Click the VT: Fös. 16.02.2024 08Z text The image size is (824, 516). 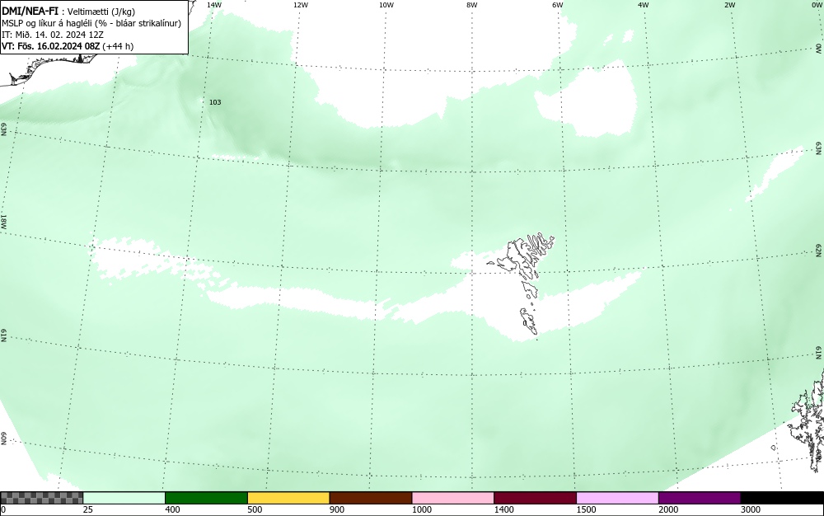(x=53, y=46)
